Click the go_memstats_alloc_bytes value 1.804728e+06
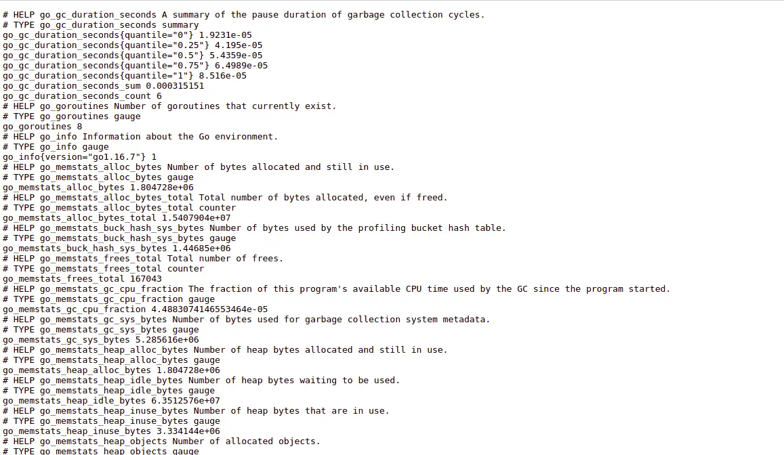 161,188
